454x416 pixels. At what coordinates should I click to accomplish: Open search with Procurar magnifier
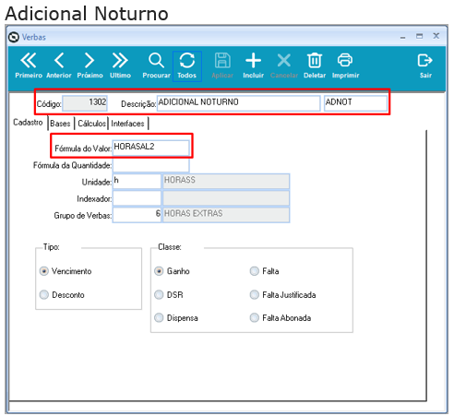coord(156,65)
